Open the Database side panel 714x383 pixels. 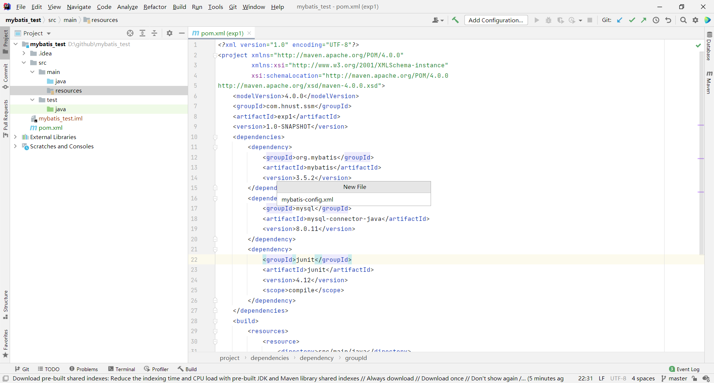709,46
